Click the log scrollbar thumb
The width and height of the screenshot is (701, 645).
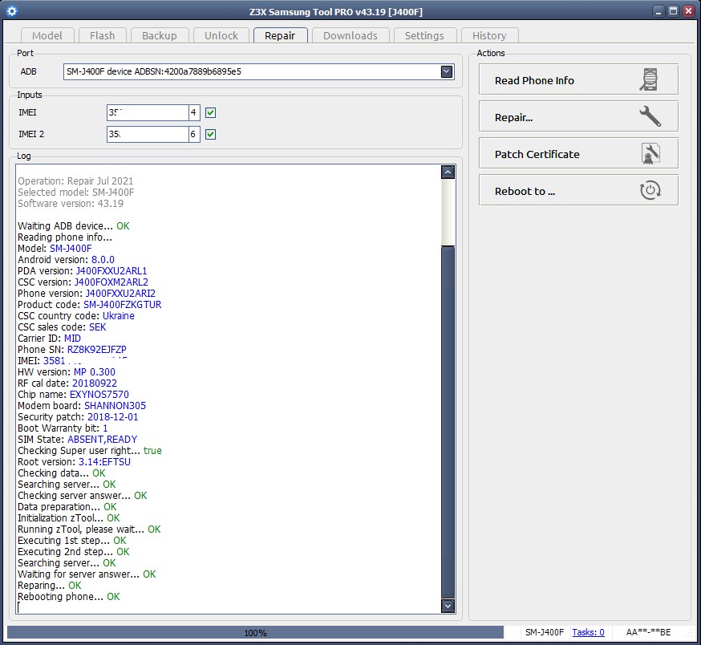coord(448,422)
